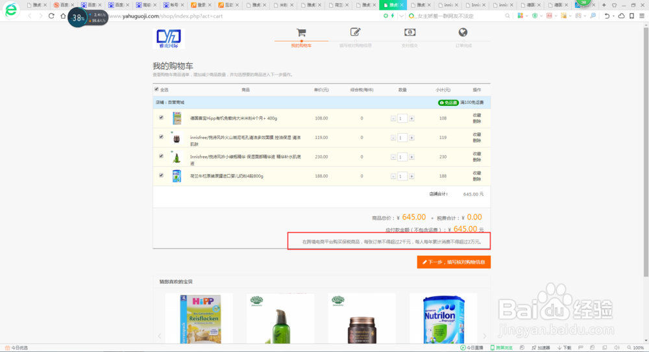Viewport: 649px width, 352px height.
Task: Click 下一步 填写核对购物信息 orange button
Action: pyautogui.click(x=454, y=262)
